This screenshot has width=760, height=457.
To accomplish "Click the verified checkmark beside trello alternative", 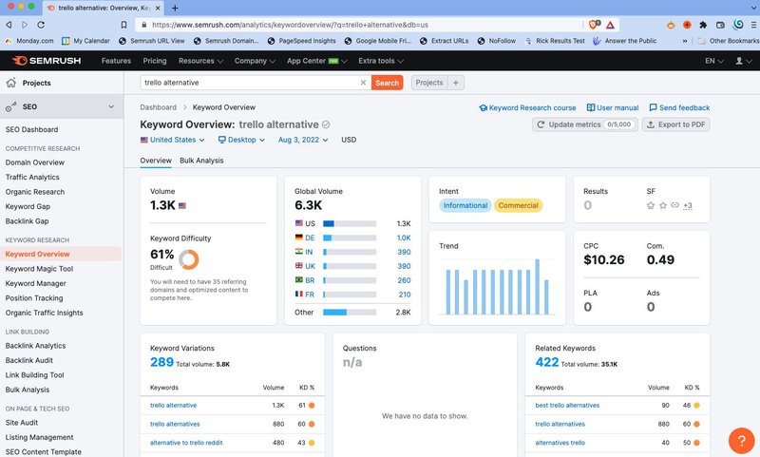I will 326,124.
